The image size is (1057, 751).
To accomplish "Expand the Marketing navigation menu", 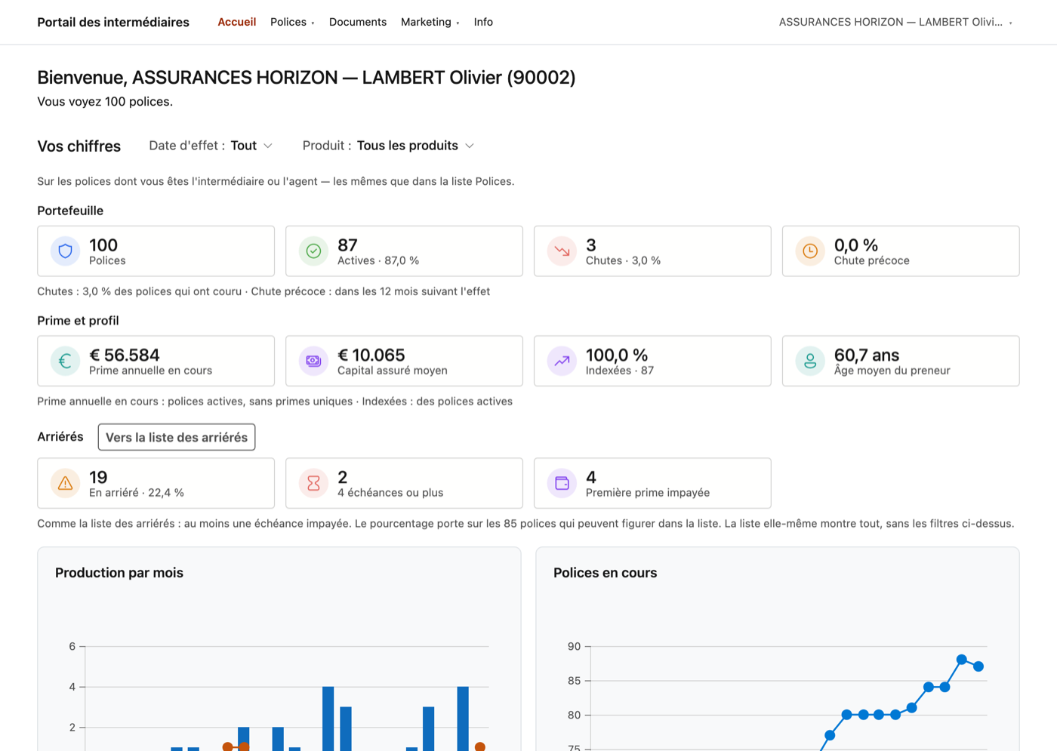I will (x=430, y=22).
